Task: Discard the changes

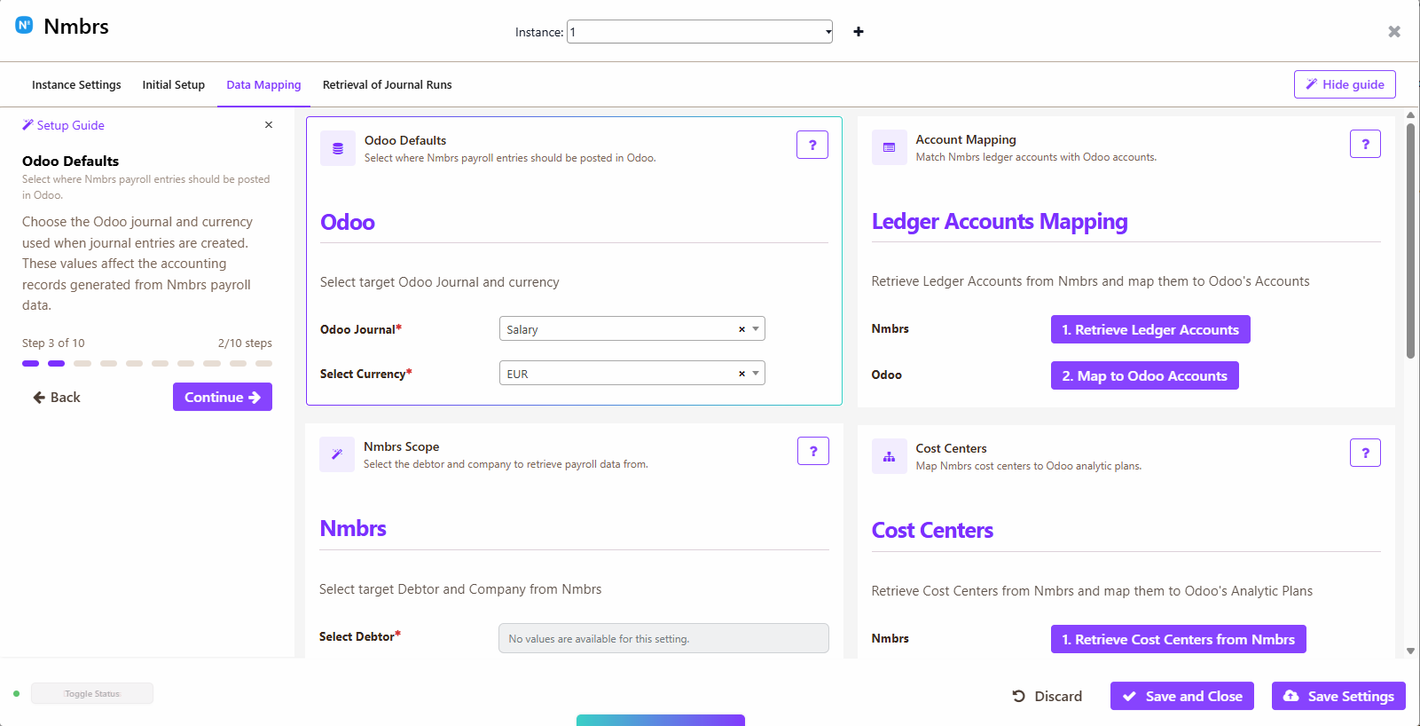Action: 1047,697
